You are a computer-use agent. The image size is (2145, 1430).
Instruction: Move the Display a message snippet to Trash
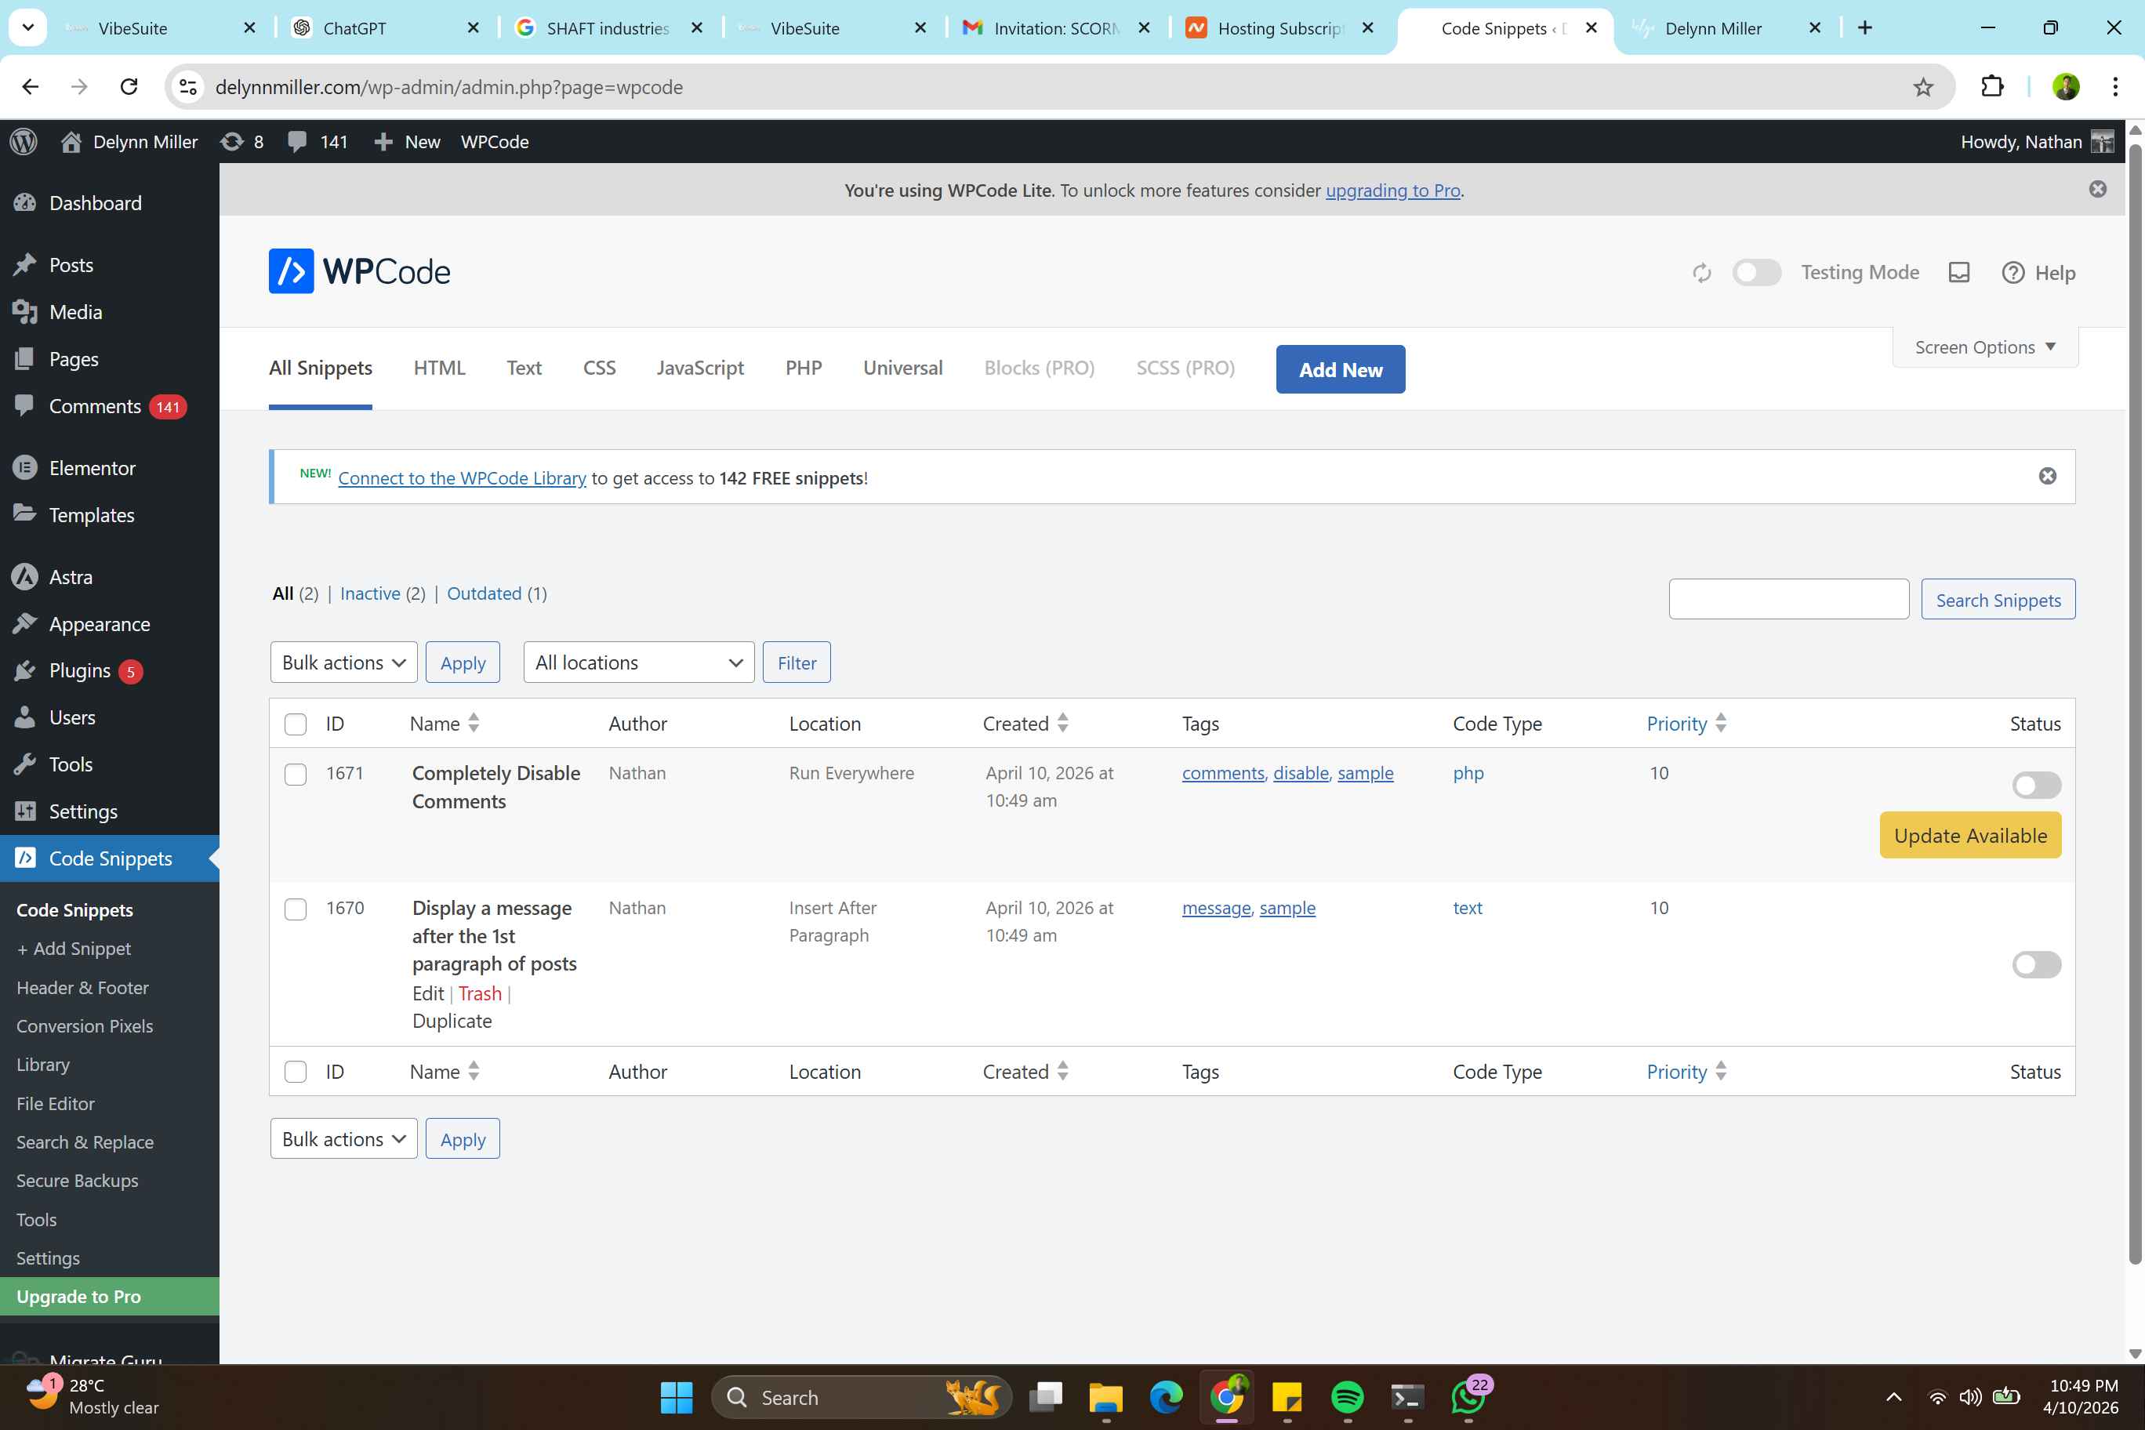[x=480, y=993]
